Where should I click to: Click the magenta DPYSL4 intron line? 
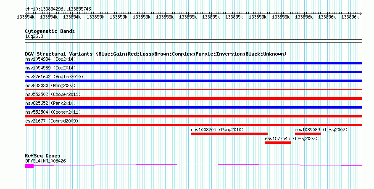point(198,165)
